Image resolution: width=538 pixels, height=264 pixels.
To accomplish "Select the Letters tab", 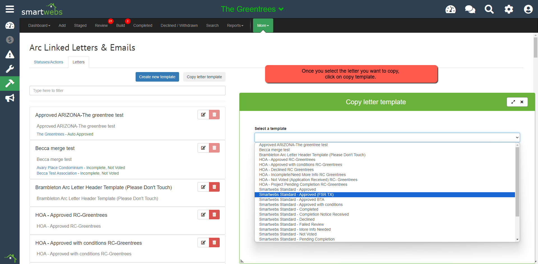I will tap(78, 62).
